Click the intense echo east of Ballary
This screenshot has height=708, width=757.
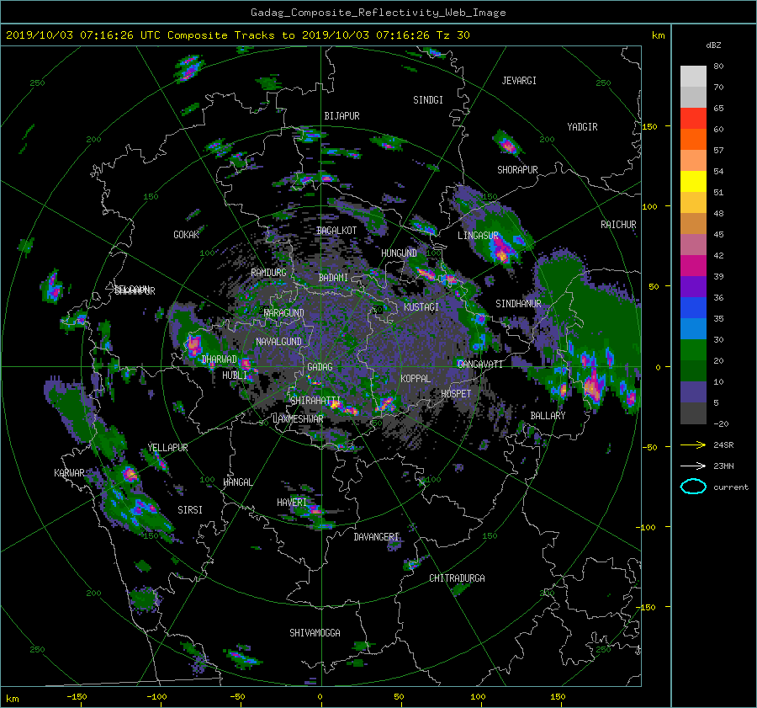point(593,386)
